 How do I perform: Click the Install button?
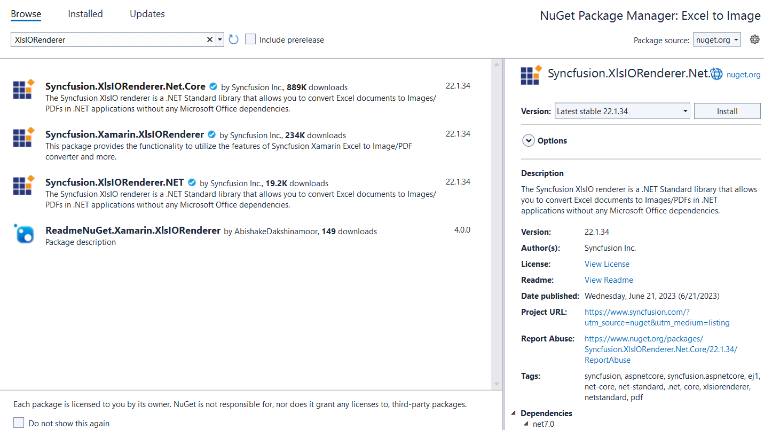pyautogui.click(x=727, y=111)
